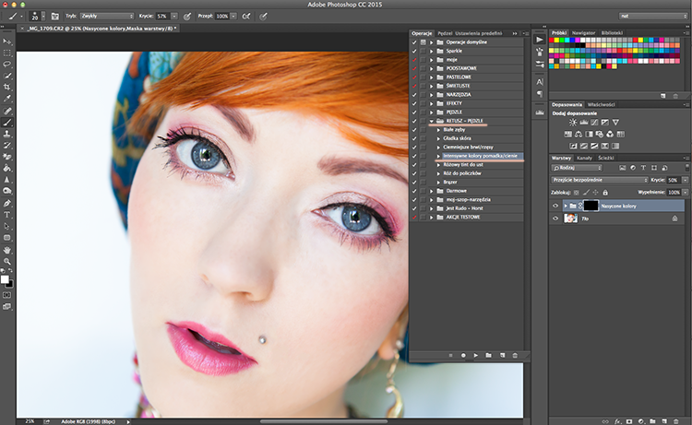
Task: Toggle checkmark for Sparkle action set
Action: point(414,51)
